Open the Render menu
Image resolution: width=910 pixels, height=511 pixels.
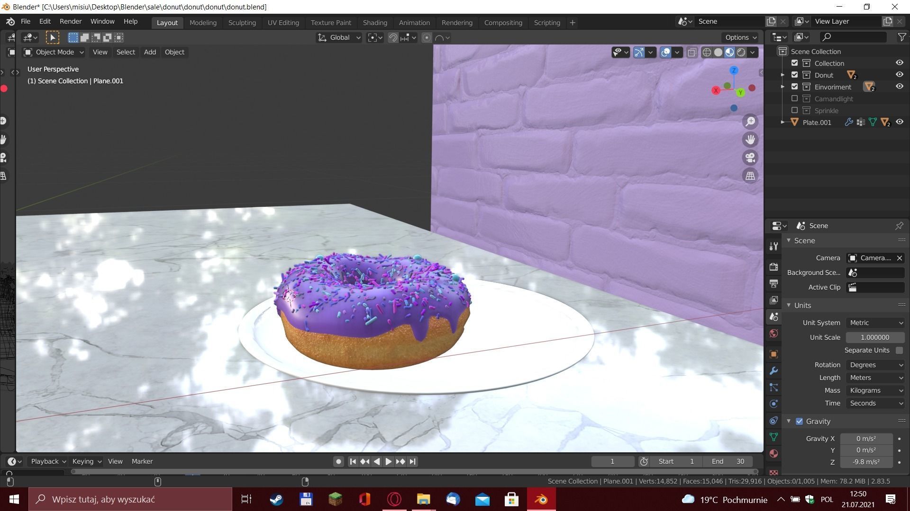70,21
